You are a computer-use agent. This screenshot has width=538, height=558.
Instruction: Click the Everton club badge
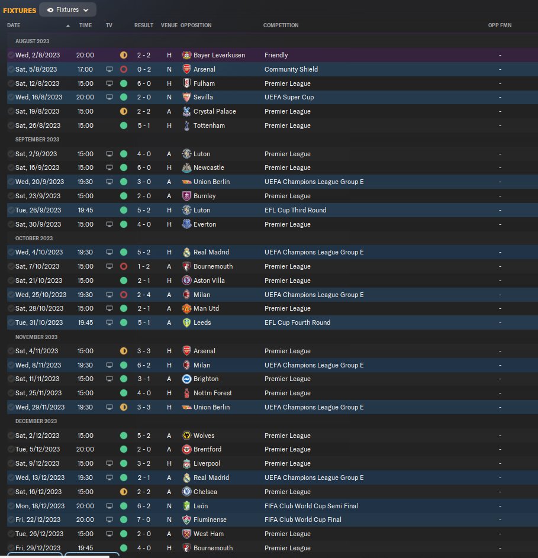tap(186, 224)
